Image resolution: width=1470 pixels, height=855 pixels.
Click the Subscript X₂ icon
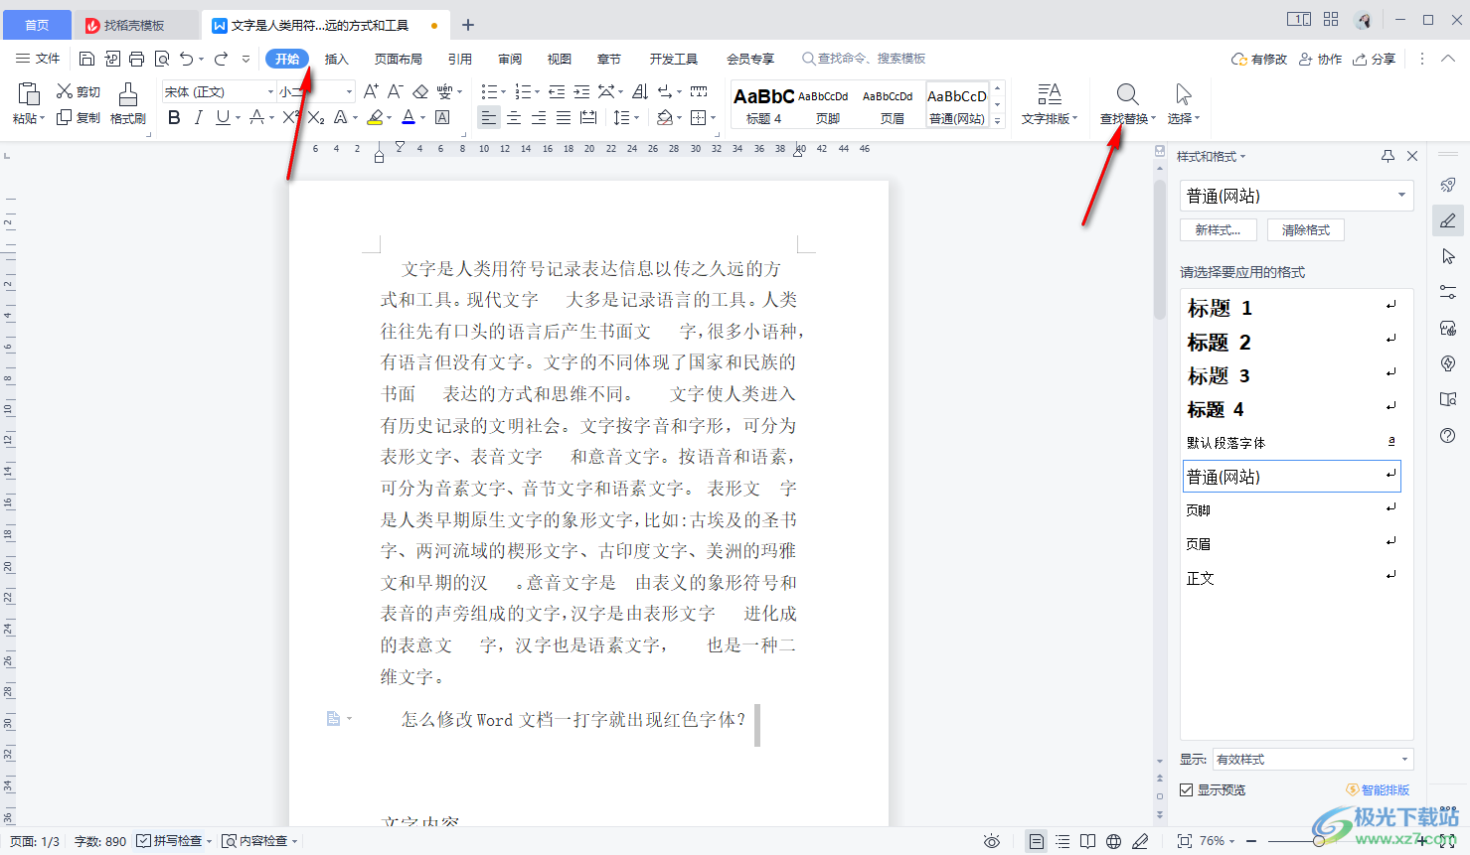coord(316,117)
